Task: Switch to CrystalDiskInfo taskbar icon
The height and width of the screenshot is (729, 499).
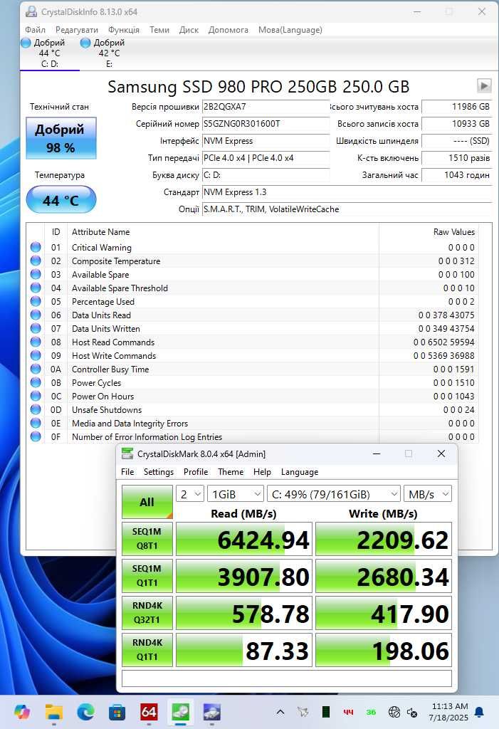Action: point(212,712)
